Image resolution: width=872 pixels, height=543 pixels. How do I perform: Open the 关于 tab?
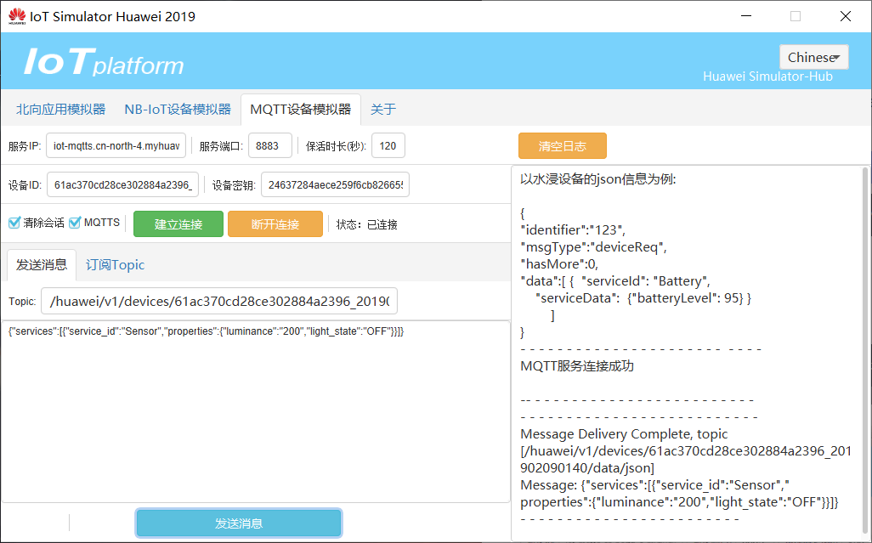point(383,110)
